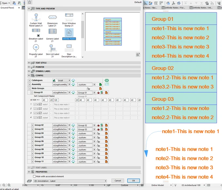Click the green eye visibility icon
The height and width of the screenshot is (190, 222).
(x=107, y=80)
